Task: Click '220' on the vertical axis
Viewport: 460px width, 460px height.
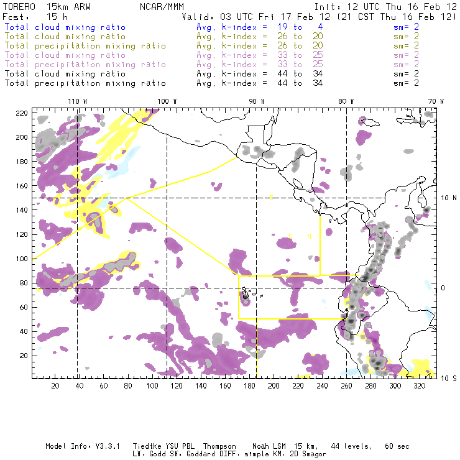Action: [22, 113]
